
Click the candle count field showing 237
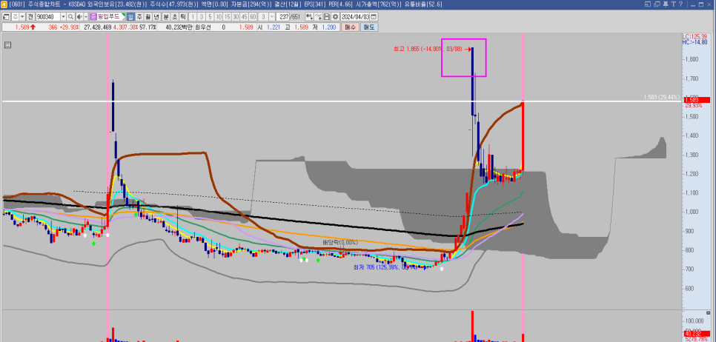pyautogui.click(x=284, y=16)
